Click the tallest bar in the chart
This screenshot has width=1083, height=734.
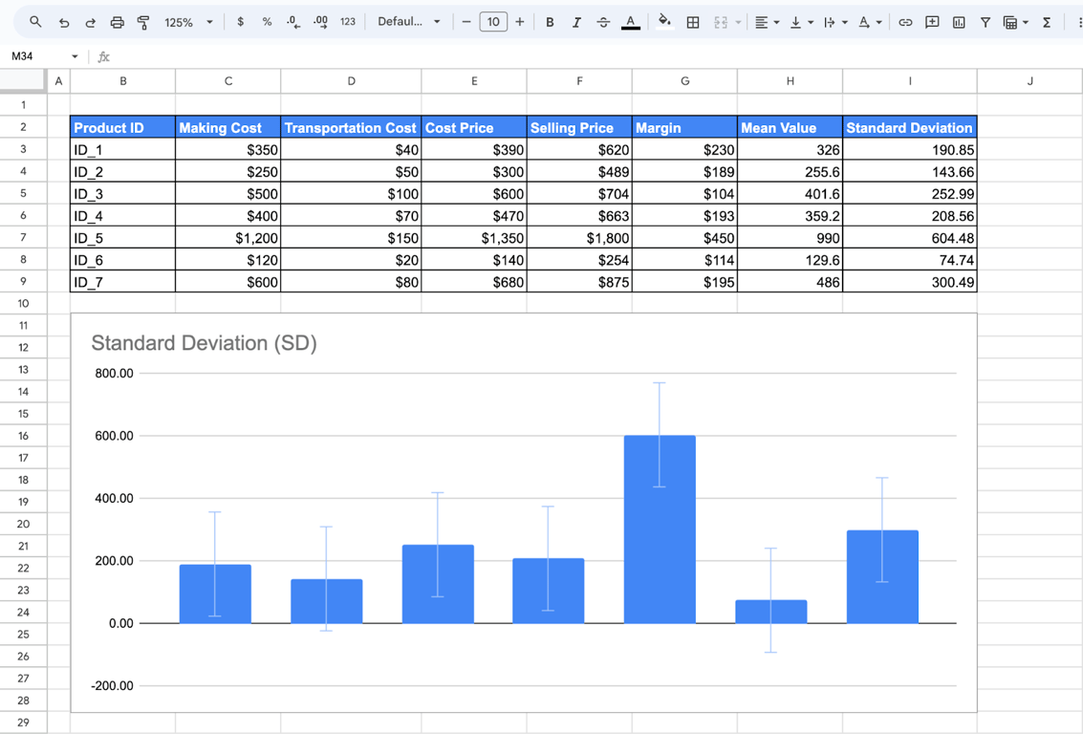[660, 529]
